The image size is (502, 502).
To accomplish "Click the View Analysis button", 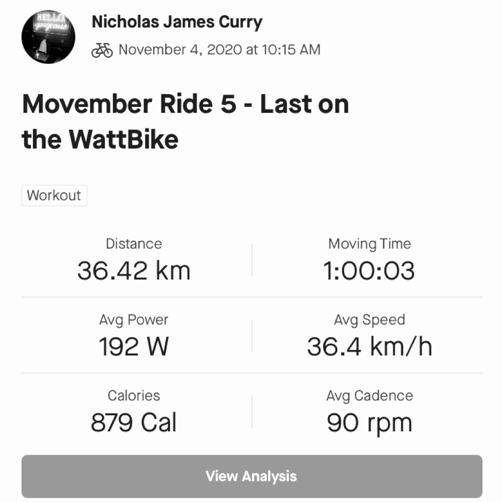I will (x=251, y=476).
